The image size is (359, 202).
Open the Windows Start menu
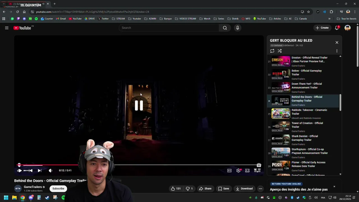pos(6,198)
